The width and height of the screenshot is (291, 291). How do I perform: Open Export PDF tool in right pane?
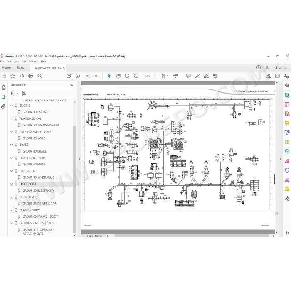tap(287, 95)
